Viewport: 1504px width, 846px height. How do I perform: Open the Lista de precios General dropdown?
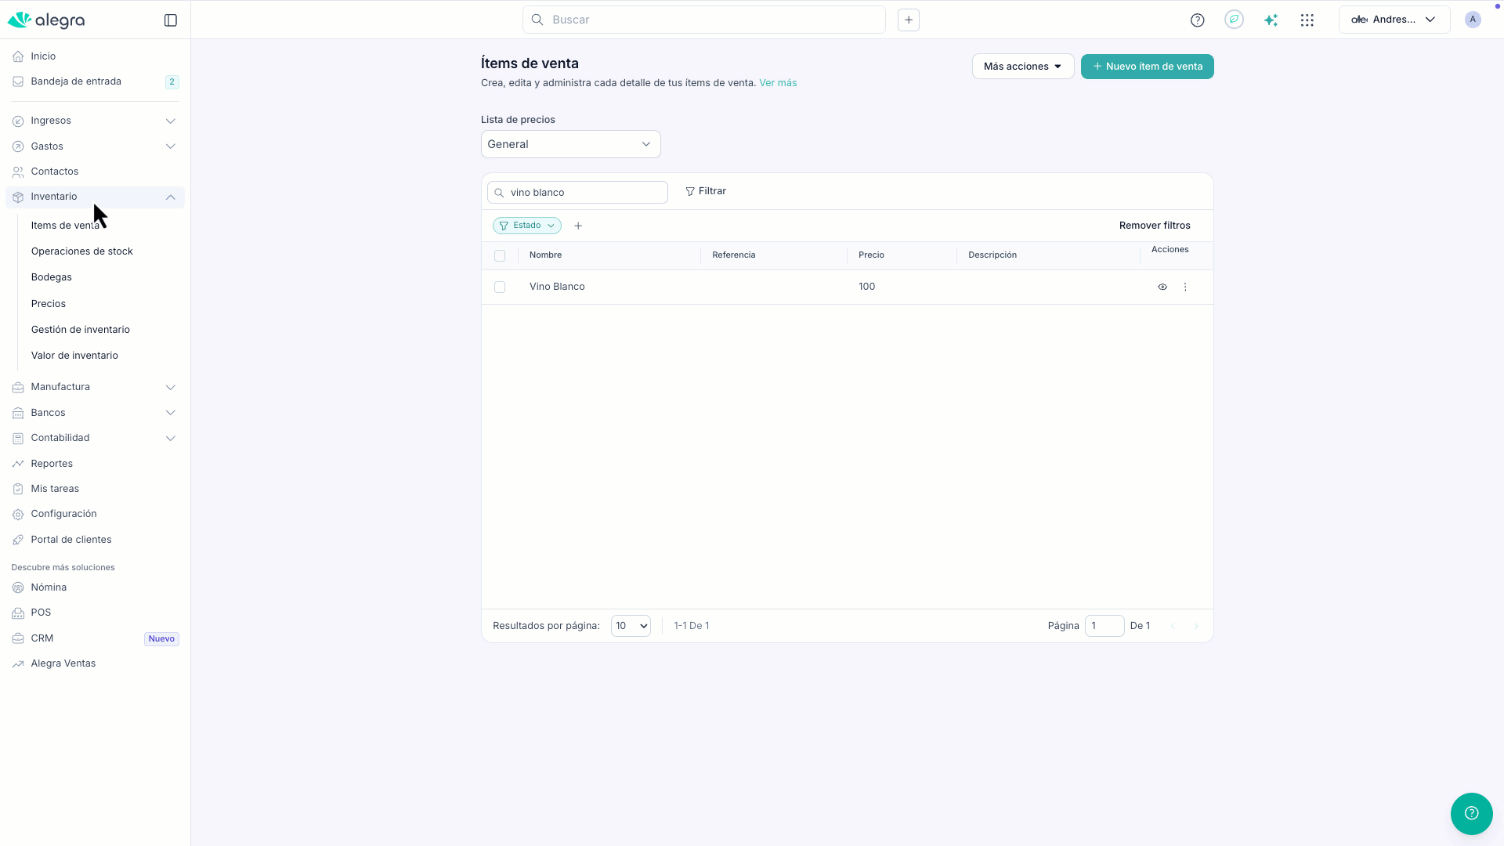570,144
